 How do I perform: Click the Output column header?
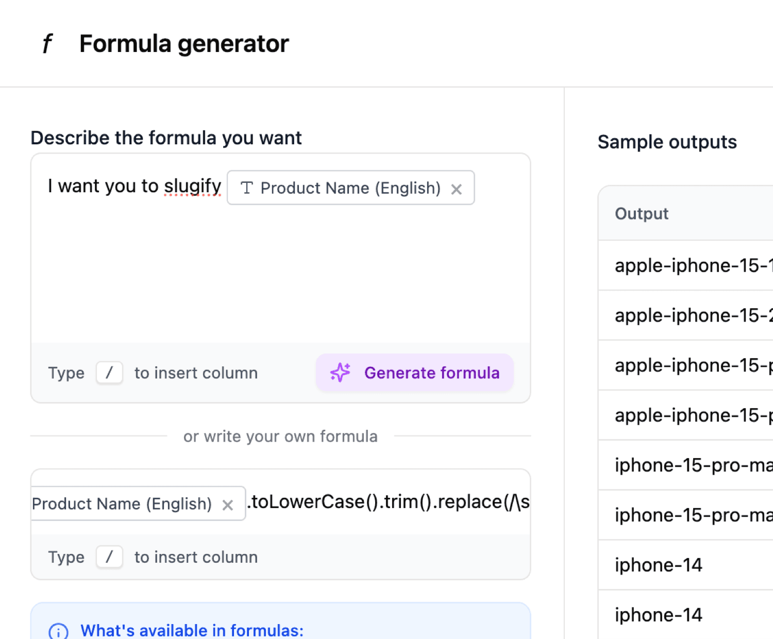642,213
